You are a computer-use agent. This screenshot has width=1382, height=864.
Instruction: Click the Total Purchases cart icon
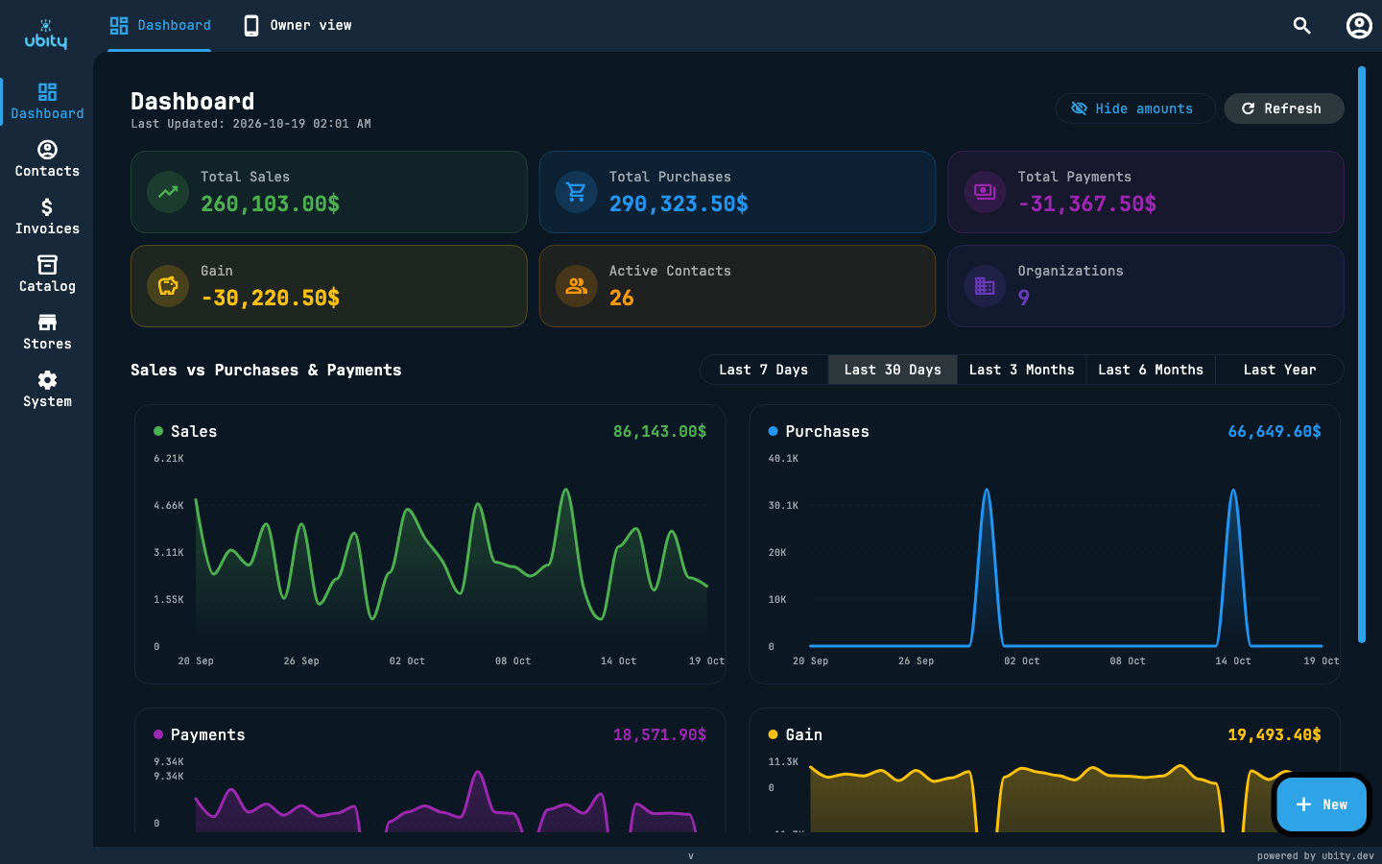click(x=577, y=192)
